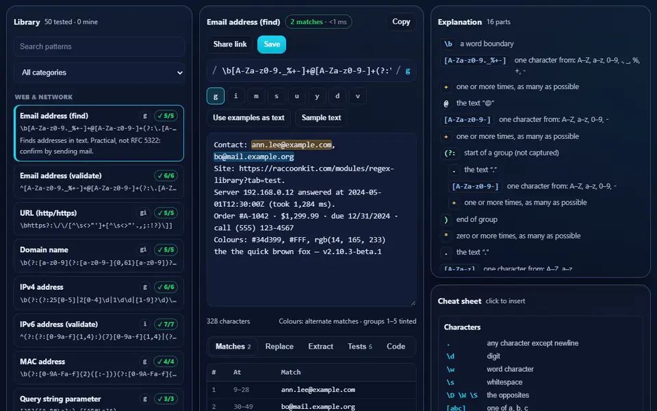Click the '2 matches' status badge
657x411 pixels.
tap(318, 22)
